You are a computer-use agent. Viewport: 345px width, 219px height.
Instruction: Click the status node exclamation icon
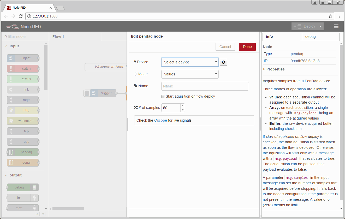11,79
